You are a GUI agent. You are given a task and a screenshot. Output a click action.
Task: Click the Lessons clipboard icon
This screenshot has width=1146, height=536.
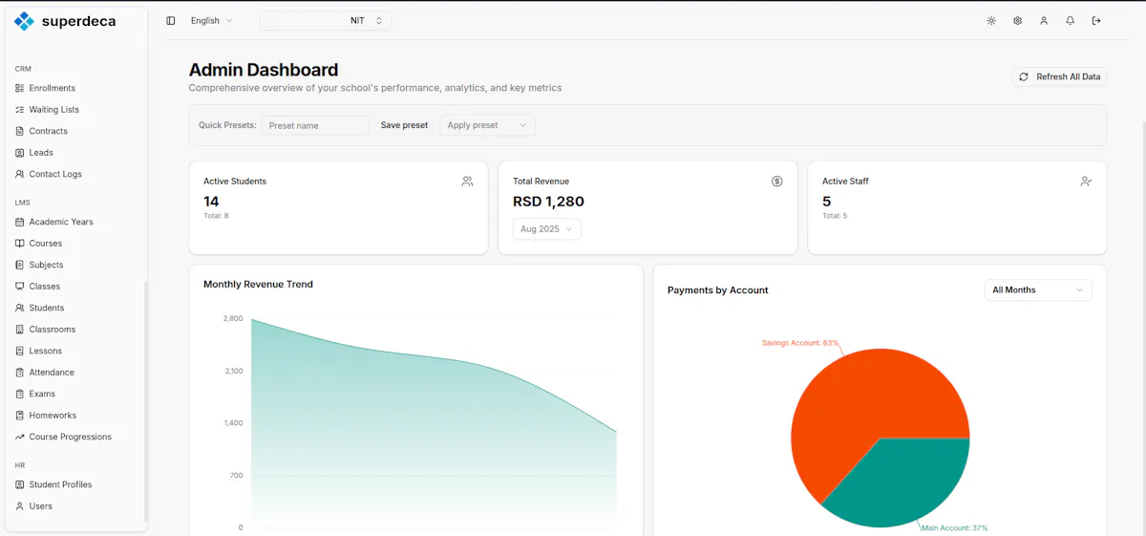pyautogui.click(x=20, y=351)
